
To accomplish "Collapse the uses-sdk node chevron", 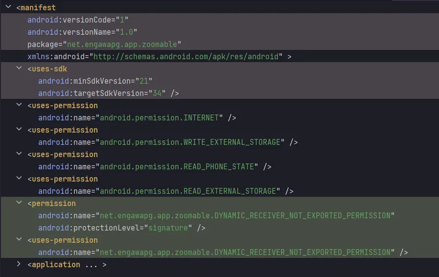I will [19, 69].
